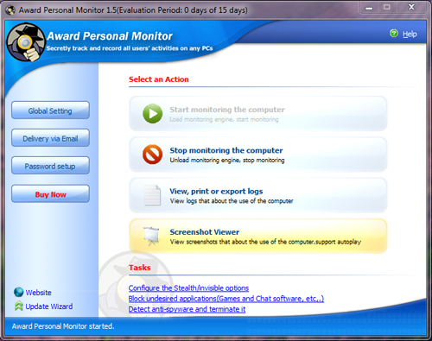The image size is (432, 341).
Task: Click the disabled Start monitoring the computer title
Action: coord(227,110)
